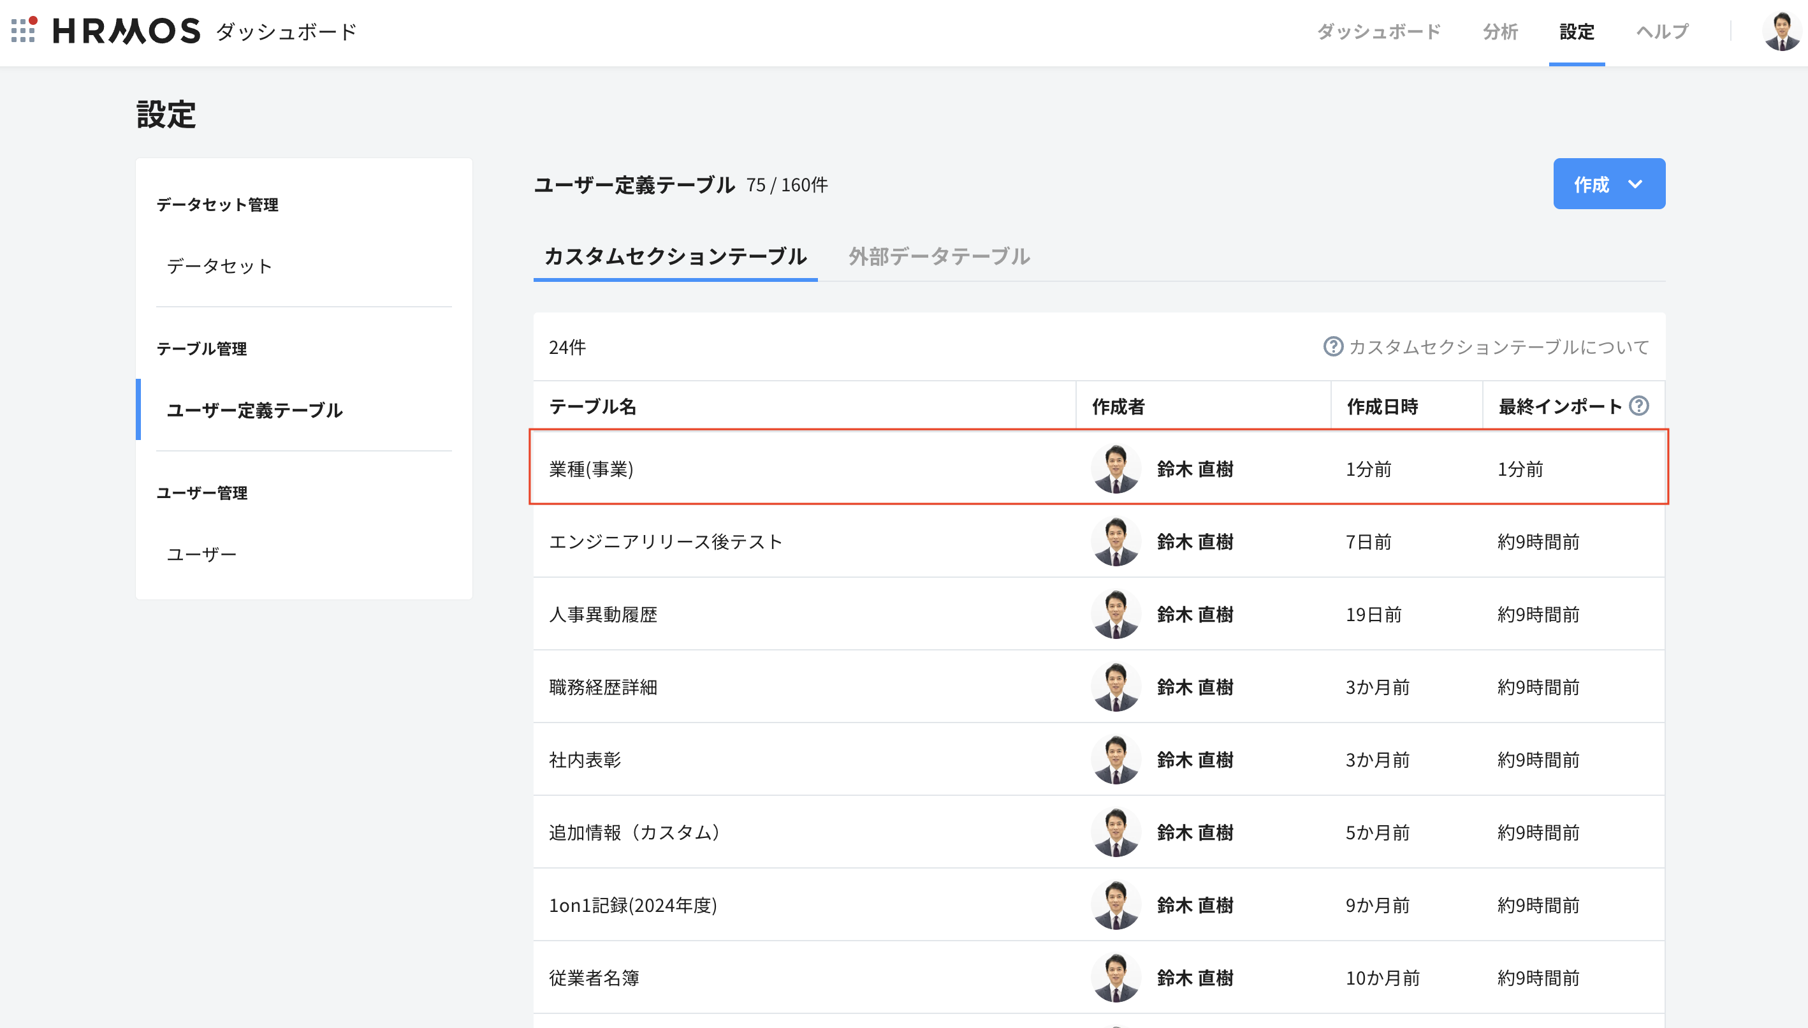1808x1028 pixels.
Task: Click the HRMOS logo
Action: 127,31
